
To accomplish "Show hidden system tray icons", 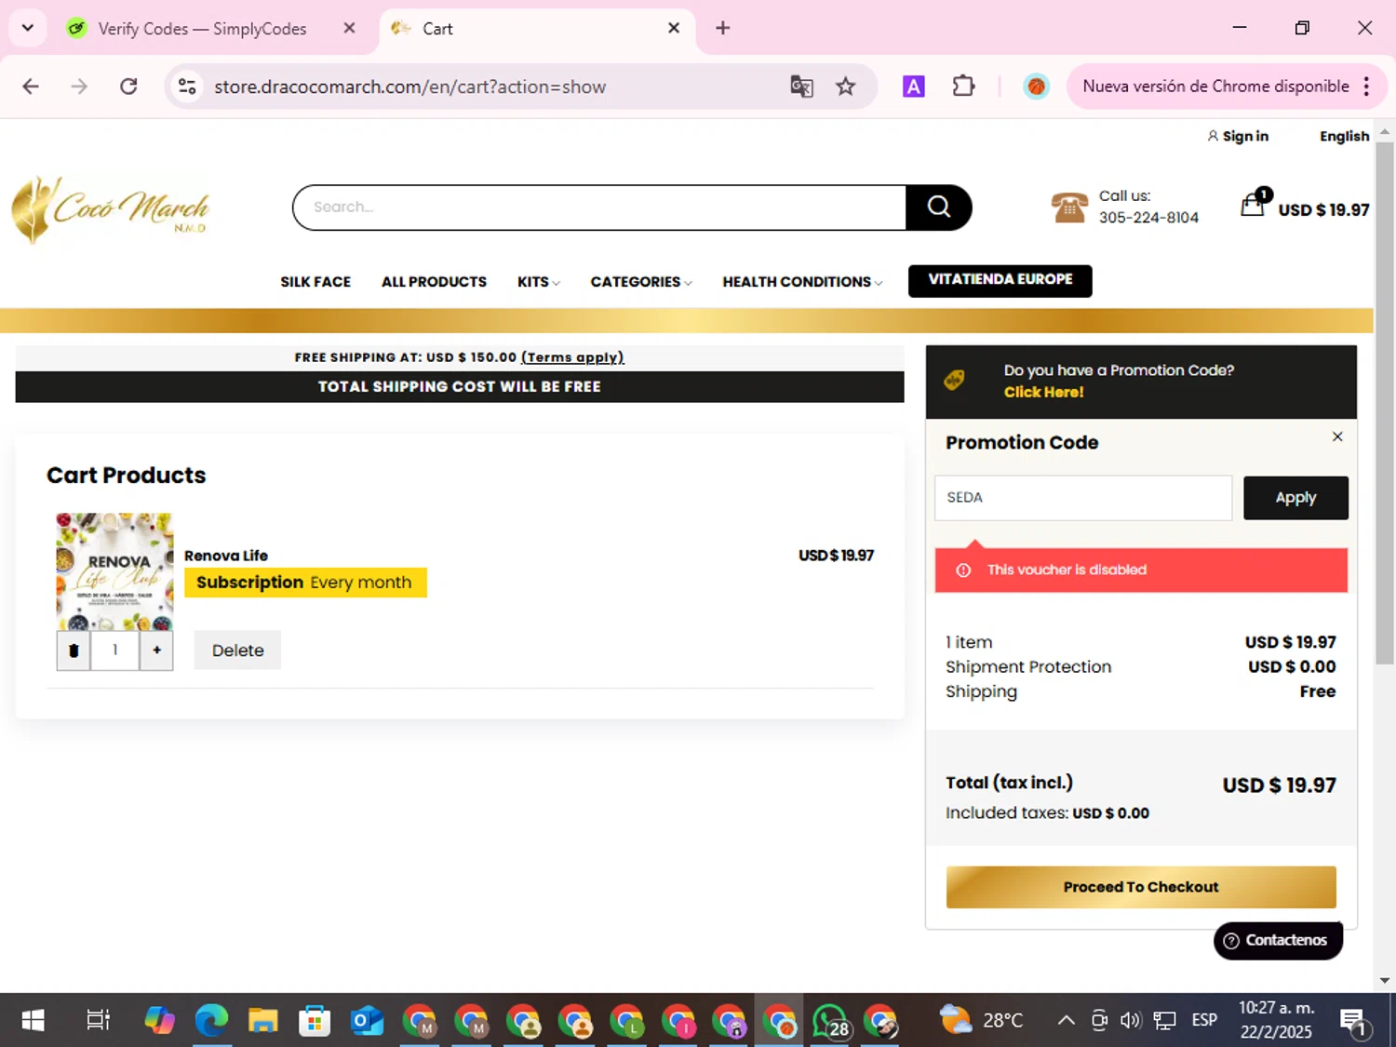I will pos(1067,1021).
